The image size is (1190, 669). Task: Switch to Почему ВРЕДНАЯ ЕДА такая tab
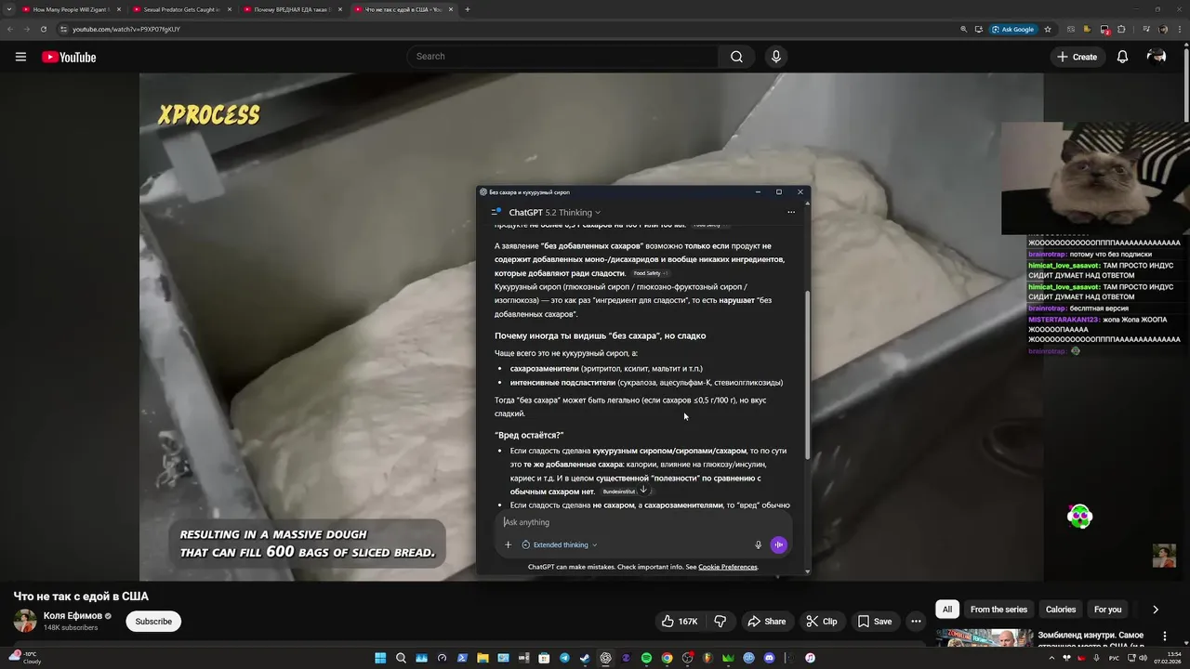click(x=292, y=9)
